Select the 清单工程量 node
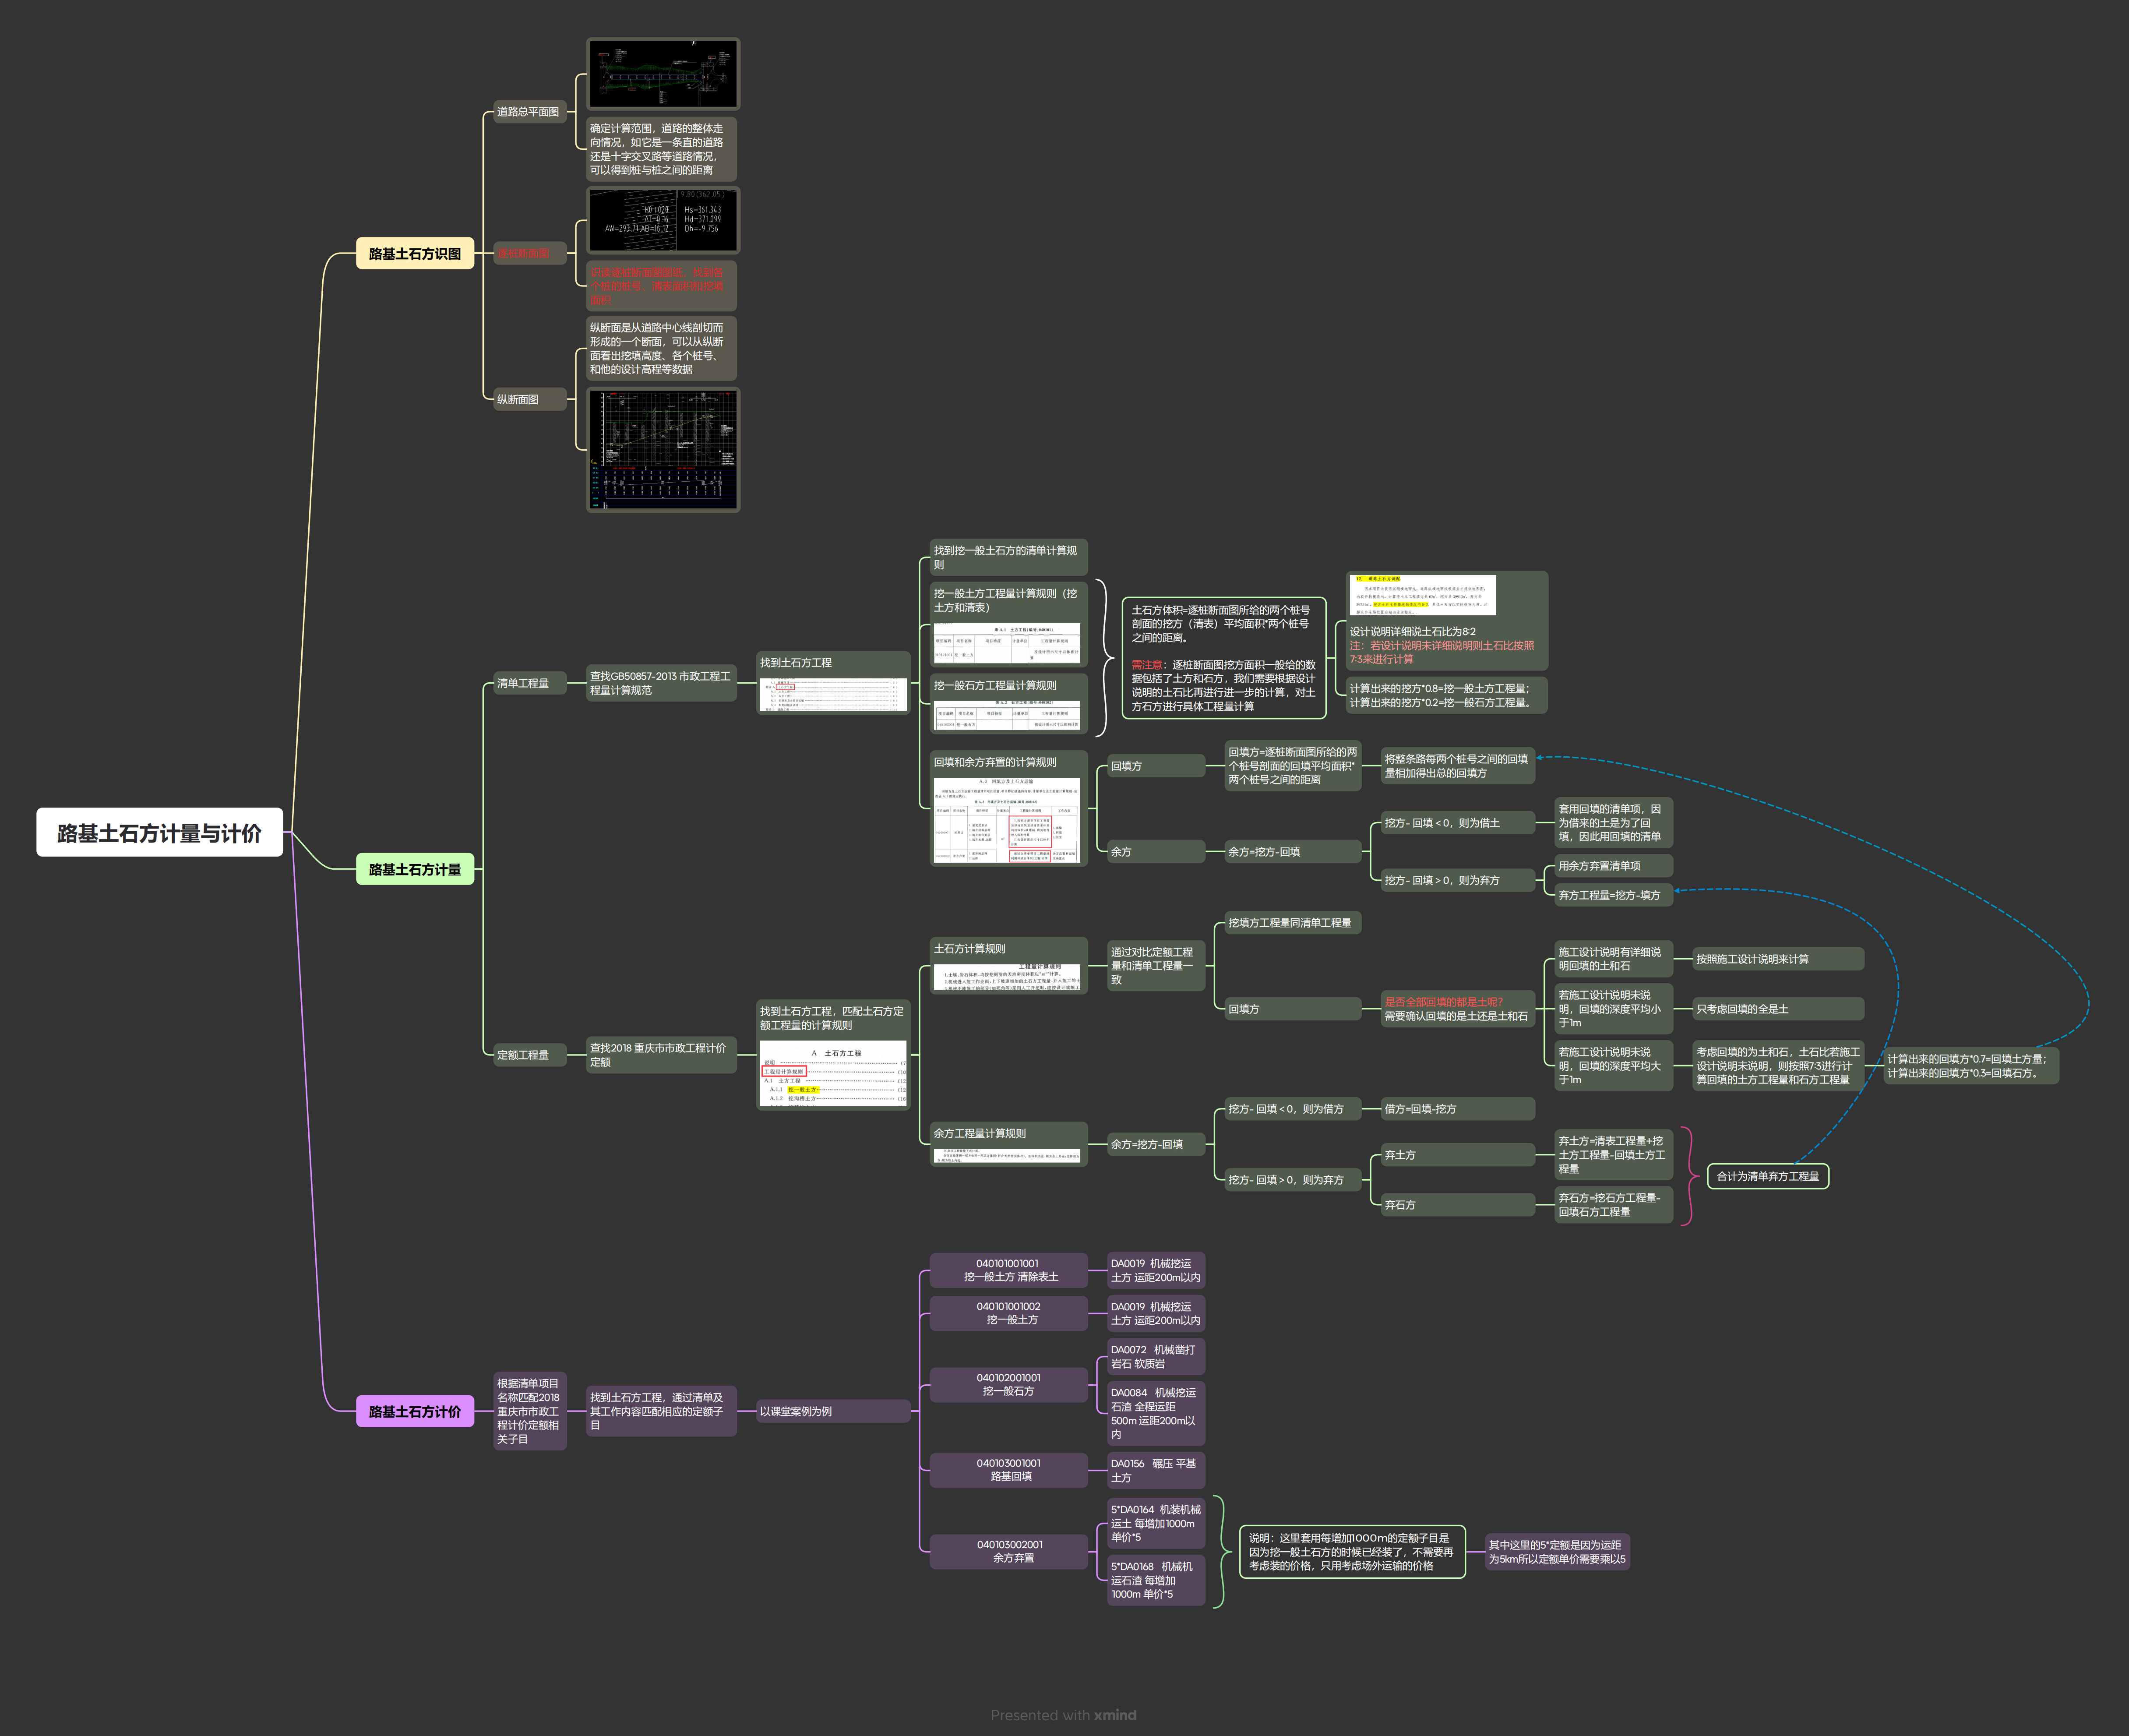Screen dimensions: 2129x1736 pos(529,683)
